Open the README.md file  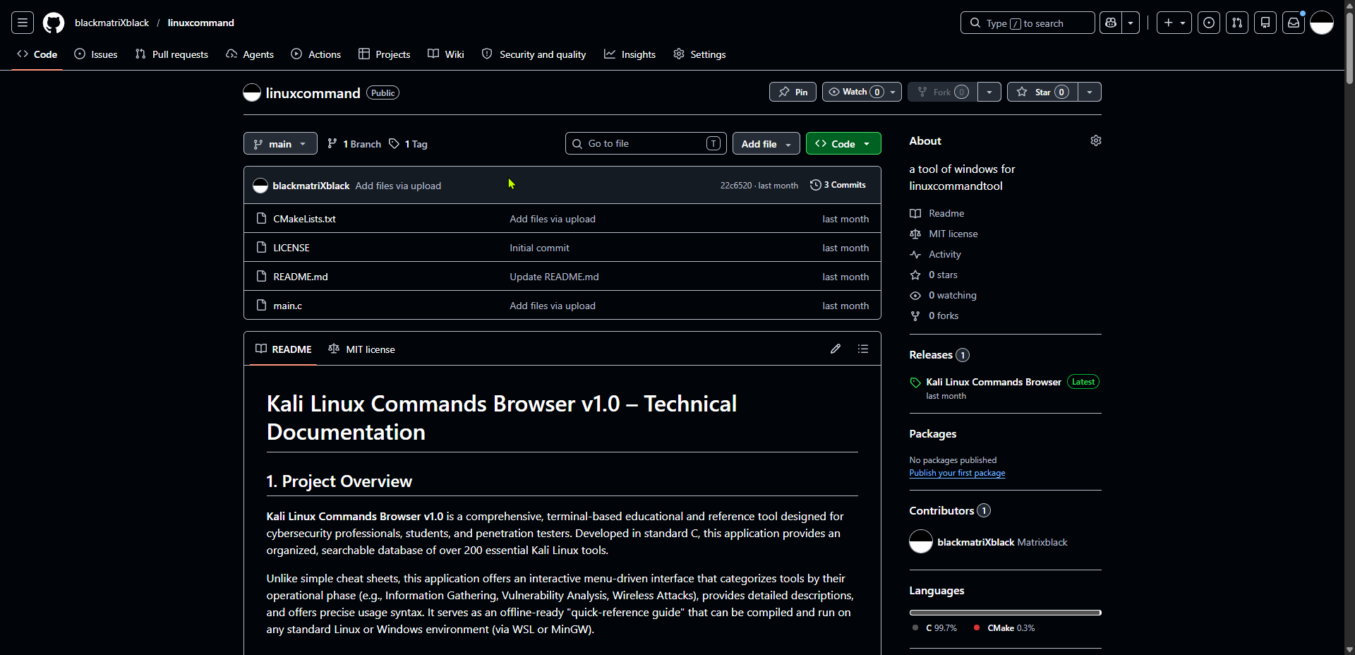click(x=301, y=277)
